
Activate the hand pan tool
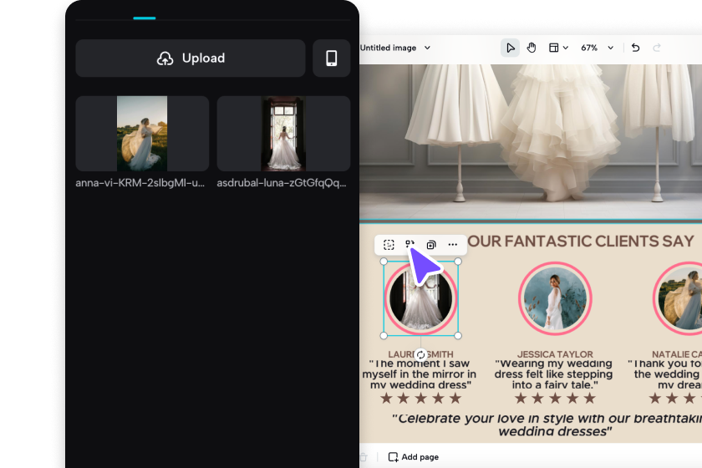coord(532,48)
